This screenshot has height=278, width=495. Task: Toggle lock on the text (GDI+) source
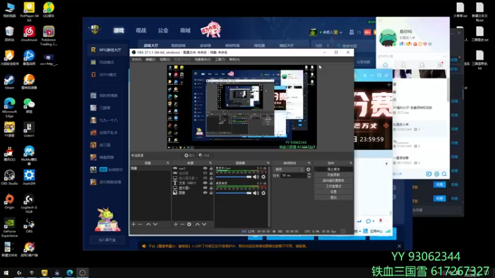point(211,183)
